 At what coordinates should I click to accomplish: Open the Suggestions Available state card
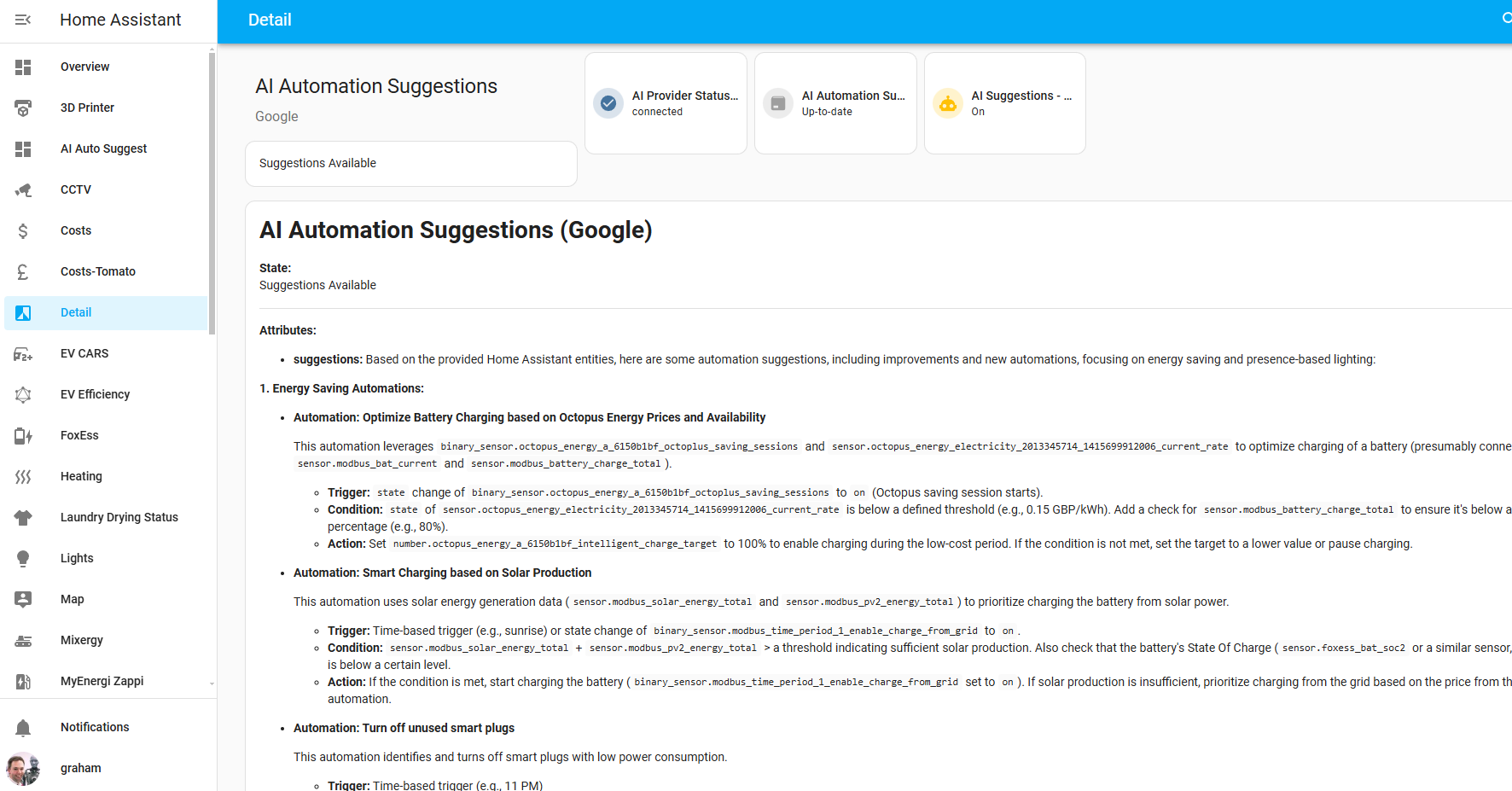point(410,163)
